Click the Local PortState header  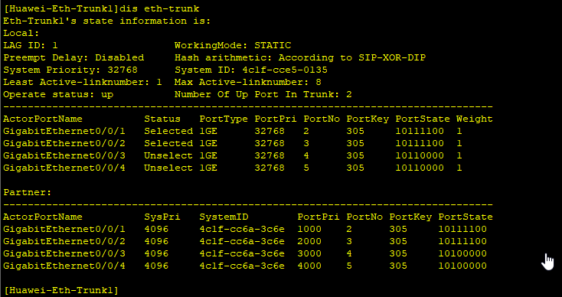(x=423, y=119)
